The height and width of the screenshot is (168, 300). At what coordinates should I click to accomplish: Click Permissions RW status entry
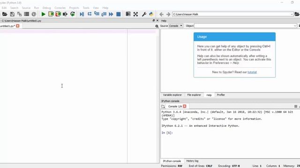(172, 166)
